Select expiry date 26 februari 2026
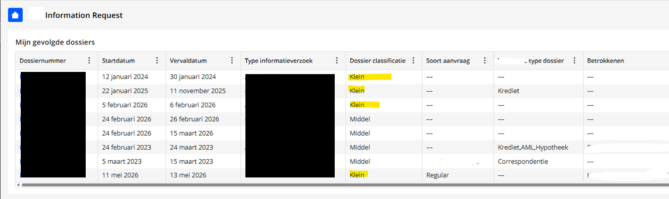 (194, 119)
